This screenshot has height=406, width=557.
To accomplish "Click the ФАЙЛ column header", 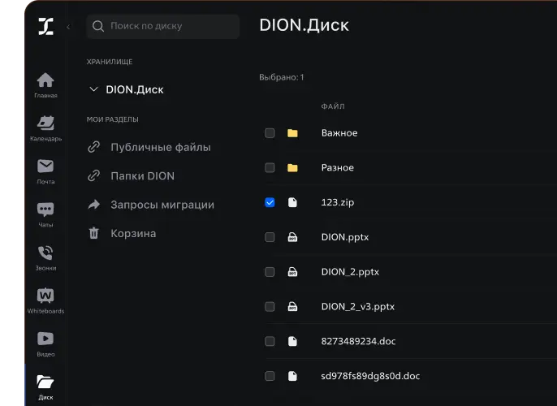I will point(333,106).
